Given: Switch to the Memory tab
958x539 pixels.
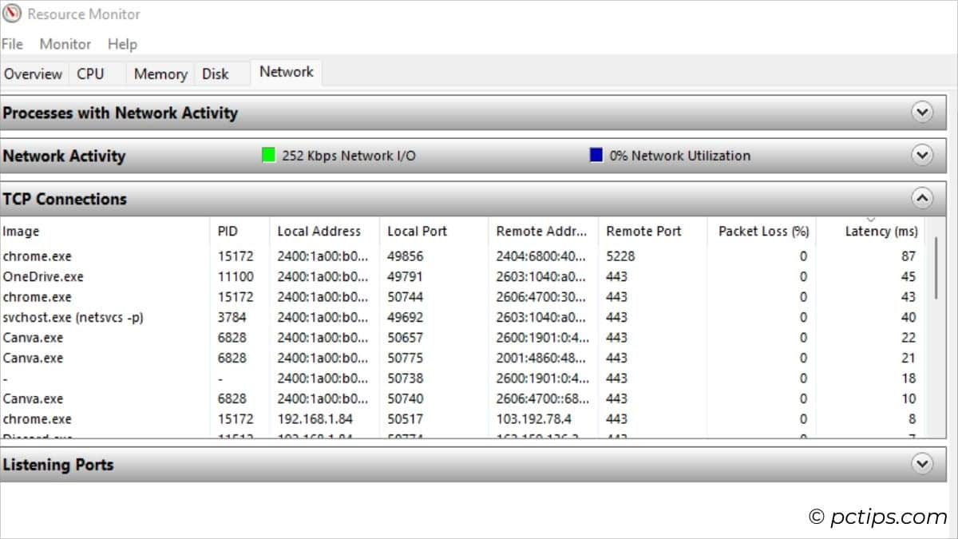Looking at the screenshot, I should point(159,73).
